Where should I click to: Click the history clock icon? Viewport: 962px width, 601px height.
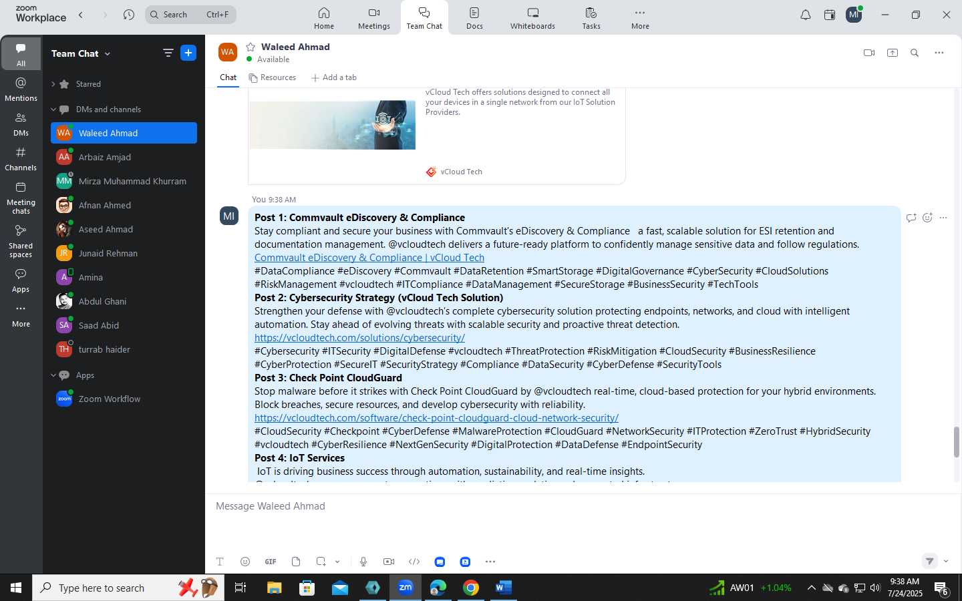point(129,15)
